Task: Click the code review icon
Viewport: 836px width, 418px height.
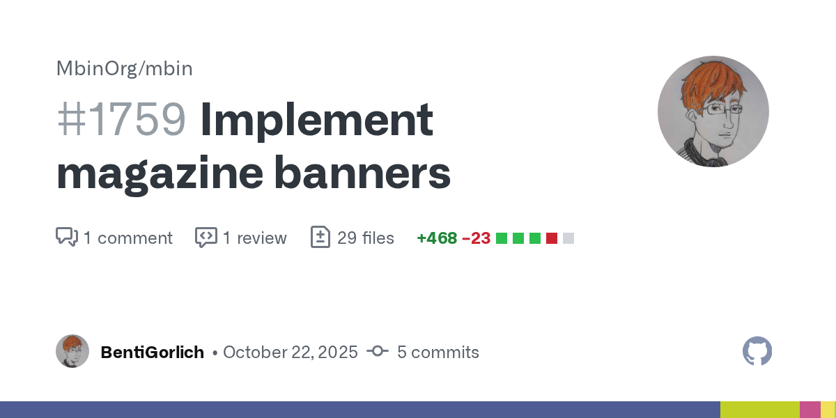Action: (x=206, y=238)
